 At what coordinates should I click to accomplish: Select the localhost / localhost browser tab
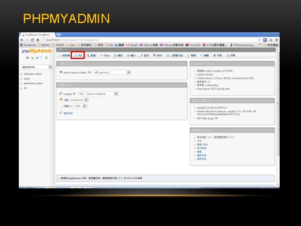tap(38, 35)
